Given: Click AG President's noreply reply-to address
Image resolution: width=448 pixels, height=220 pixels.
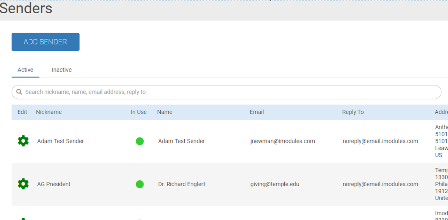Looking at the screenshot, I should (x=380, y=184).
